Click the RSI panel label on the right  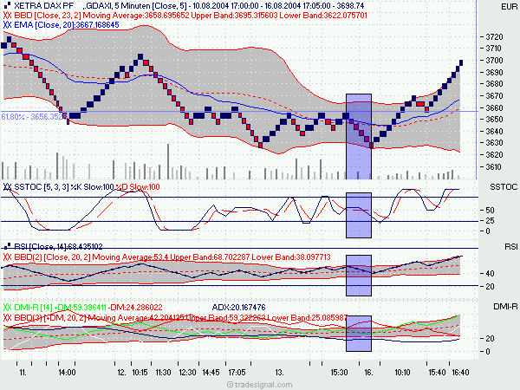click(510, 247)
